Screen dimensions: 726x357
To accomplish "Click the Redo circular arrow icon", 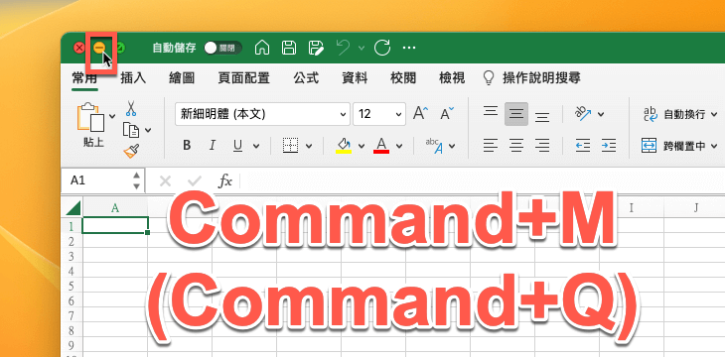I will pyautogui.click(x=382, y=48).
